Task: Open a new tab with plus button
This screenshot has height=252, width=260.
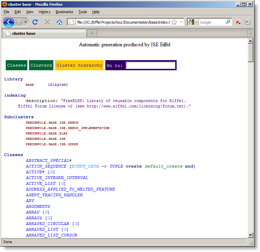Action: point(92,33)
